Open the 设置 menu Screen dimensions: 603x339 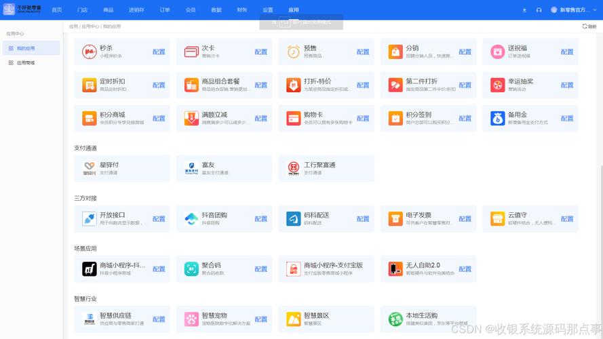click(268, 10)
